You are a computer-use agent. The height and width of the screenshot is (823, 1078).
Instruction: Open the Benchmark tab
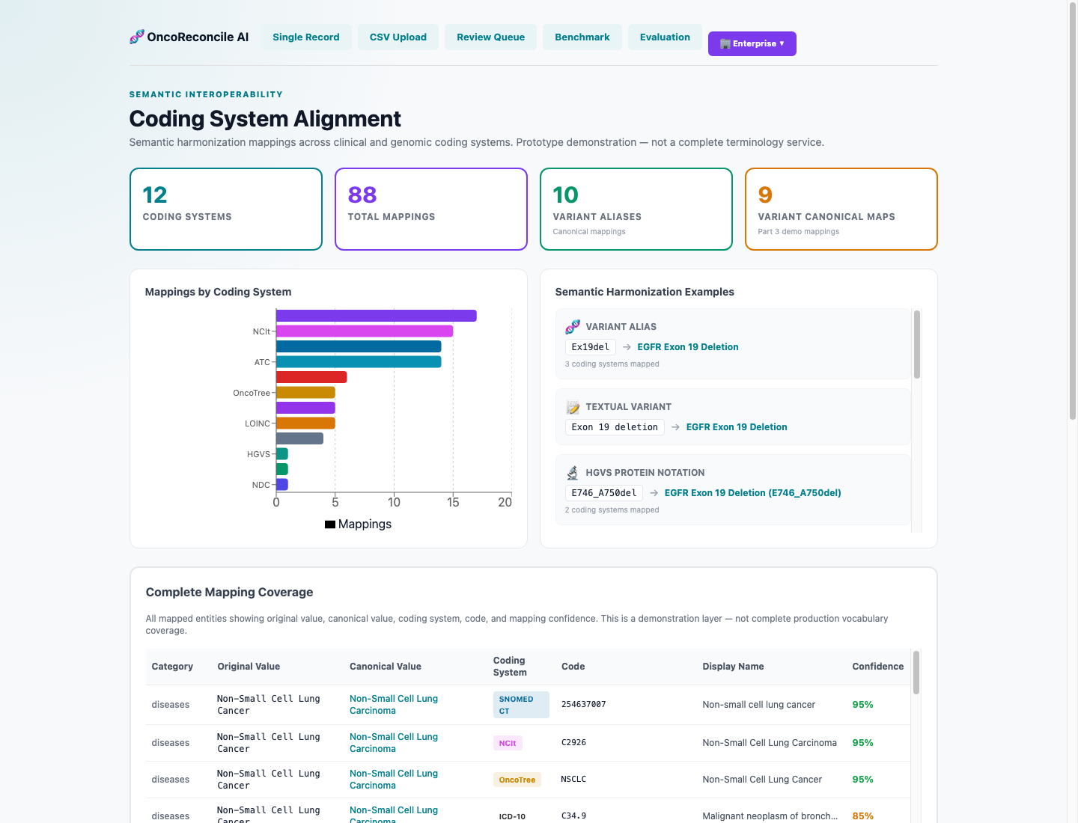click(x=582, y=37)
